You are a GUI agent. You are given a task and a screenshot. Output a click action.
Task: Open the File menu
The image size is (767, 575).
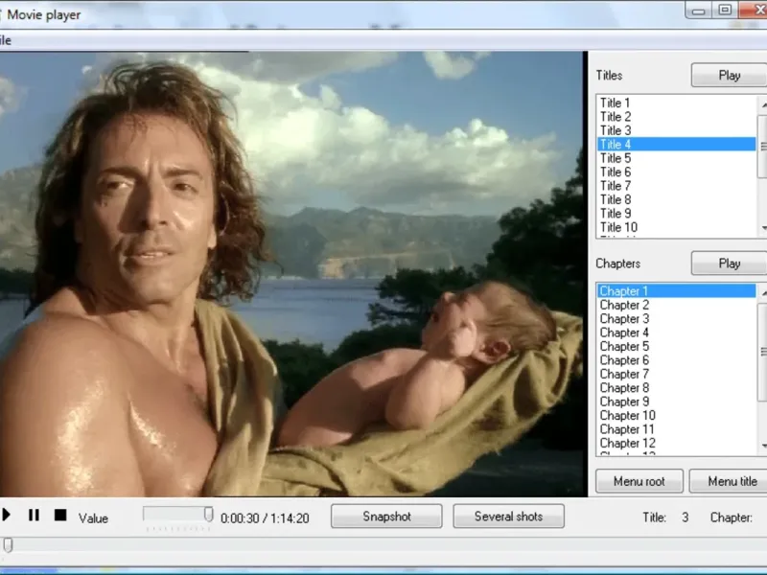point(6,40)
